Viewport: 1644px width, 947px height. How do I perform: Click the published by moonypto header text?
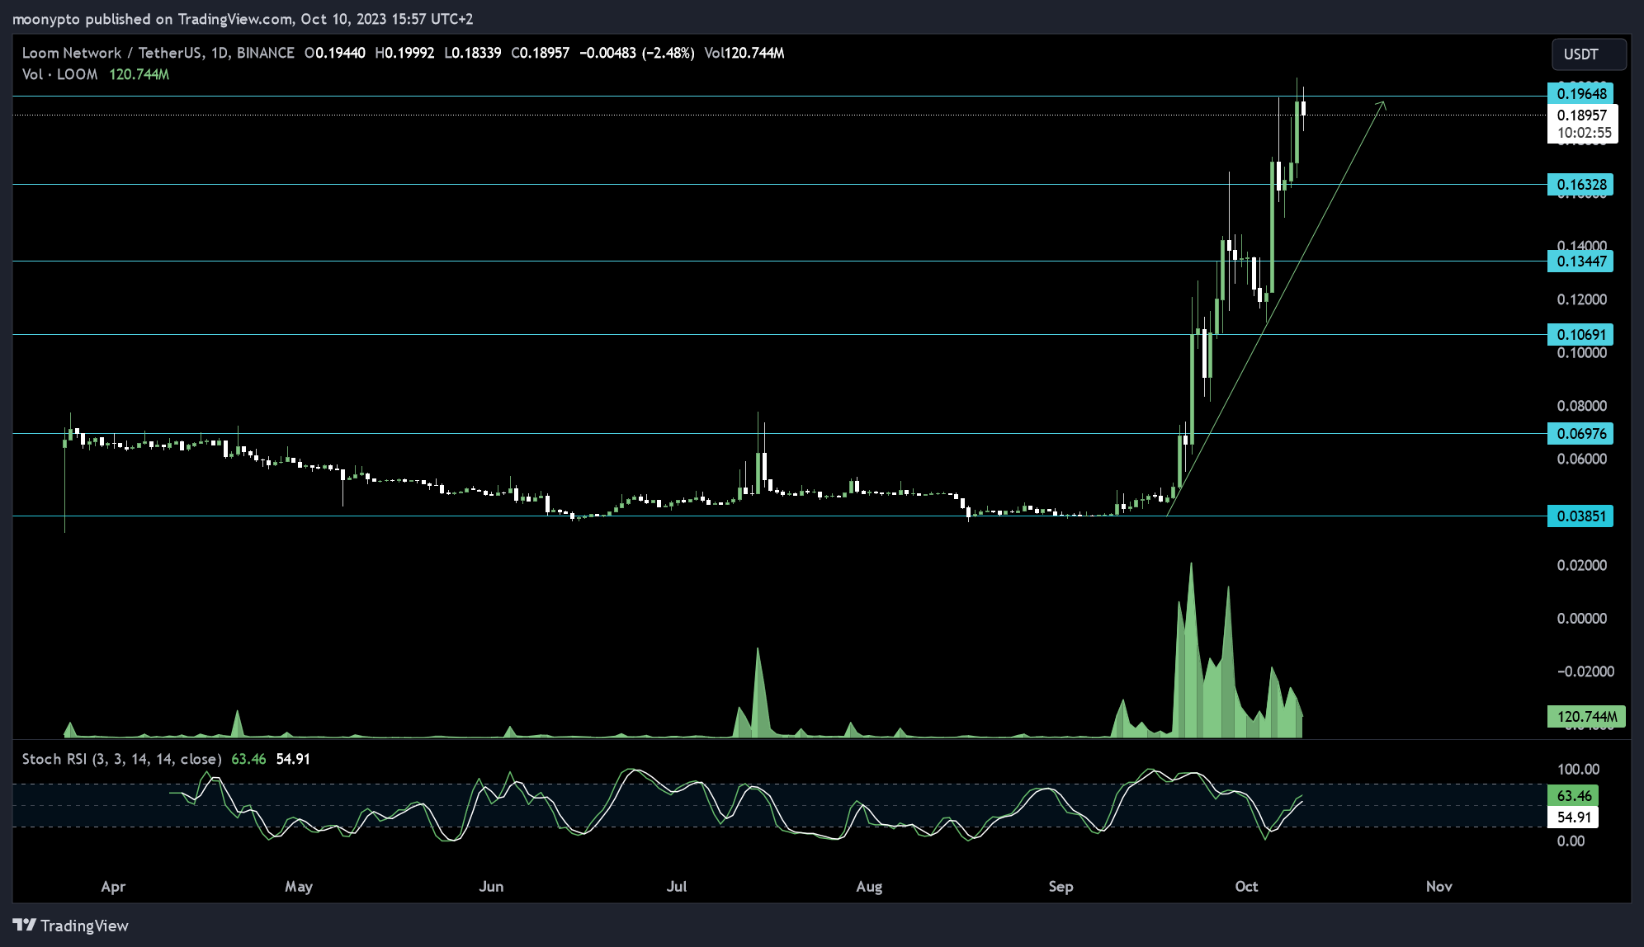[243, 18]
